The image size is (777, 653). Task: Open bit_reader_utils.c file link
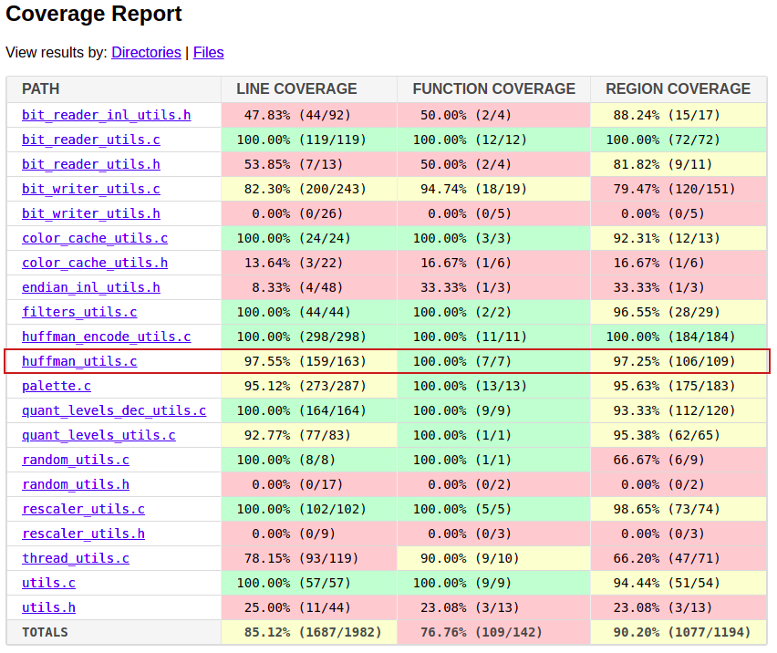(90, 140)
